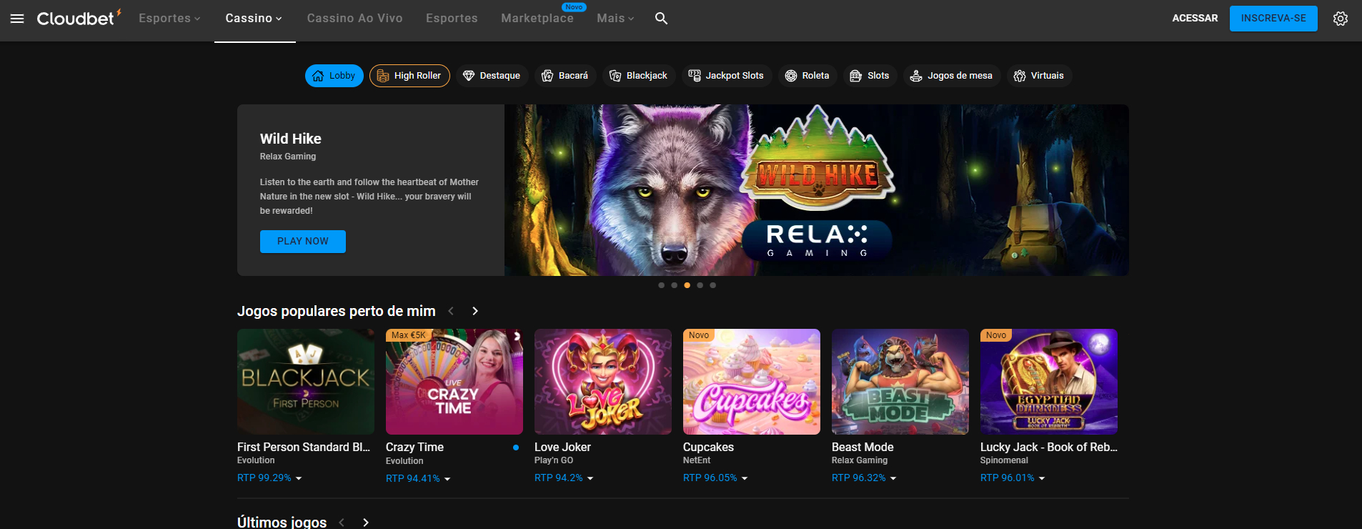
Task: Select the Lobby category chip
Action: point(334,76)
